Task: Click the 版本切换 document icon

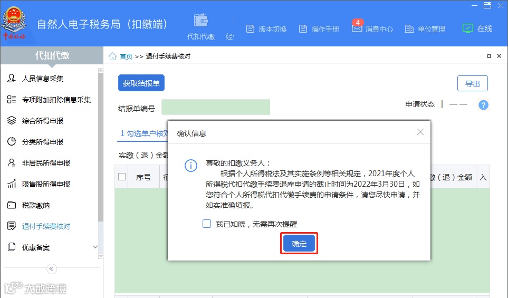Action: pyautogui.click(x=250, y=29)
